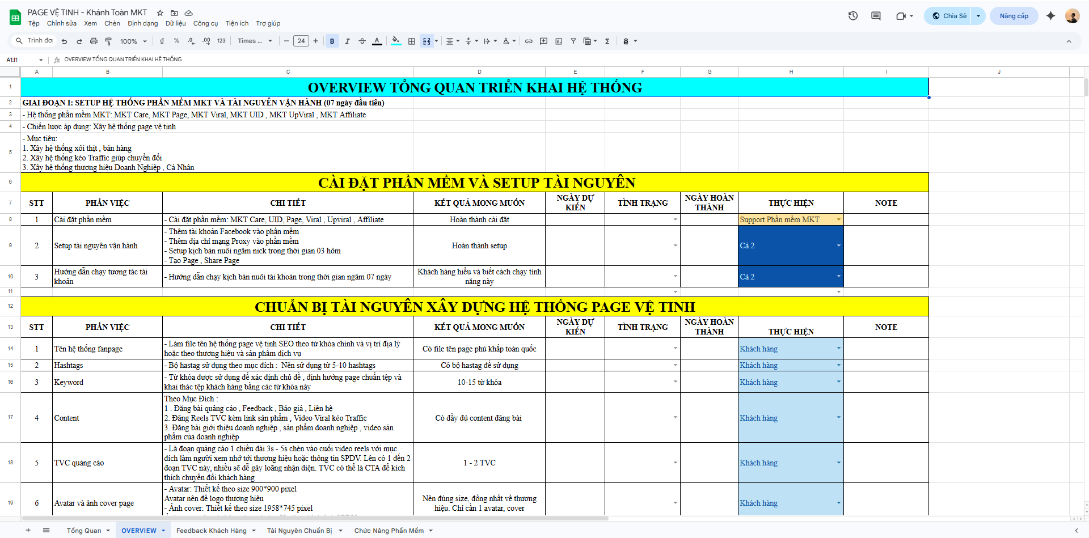Viewport: 1089px width, 538px height.
Task: Toggle bold formatting
Action: click(x=332, y=41)
